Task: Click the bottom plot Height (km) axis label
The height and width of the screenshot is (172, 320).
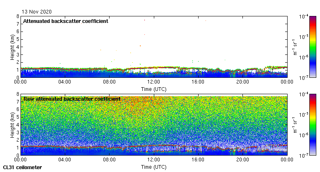Action: [12, 125]
